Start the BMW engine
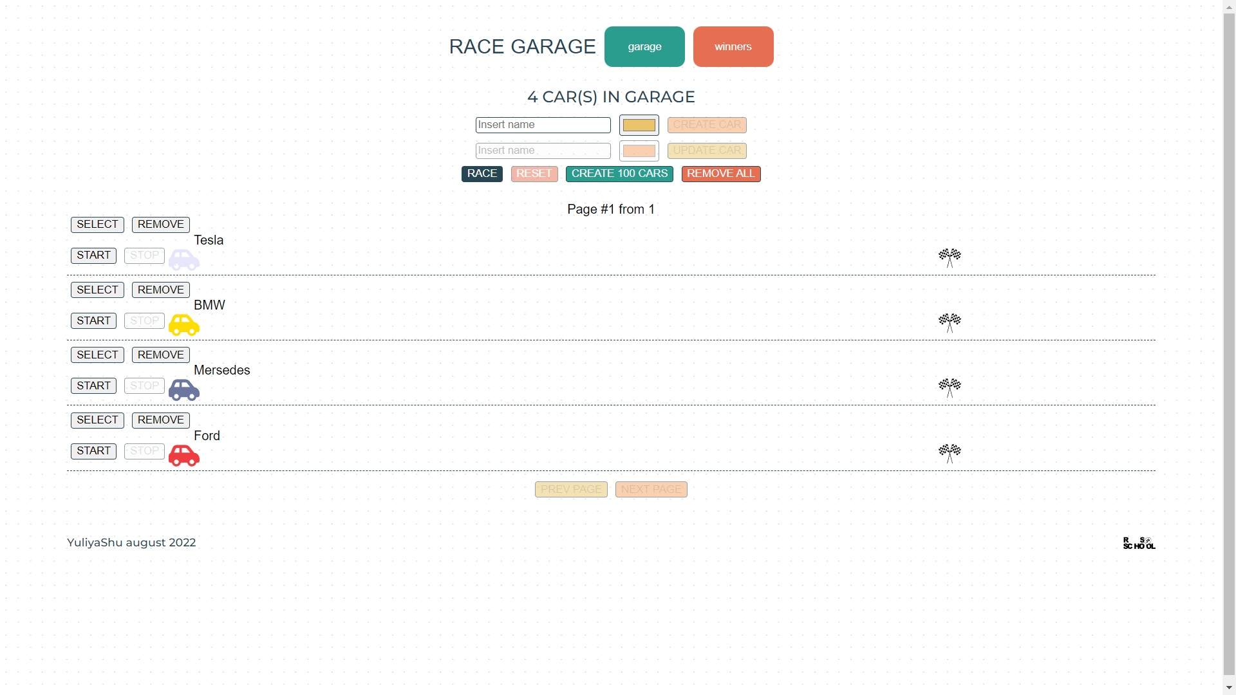Screen dimensions: 1236x695 93,320
